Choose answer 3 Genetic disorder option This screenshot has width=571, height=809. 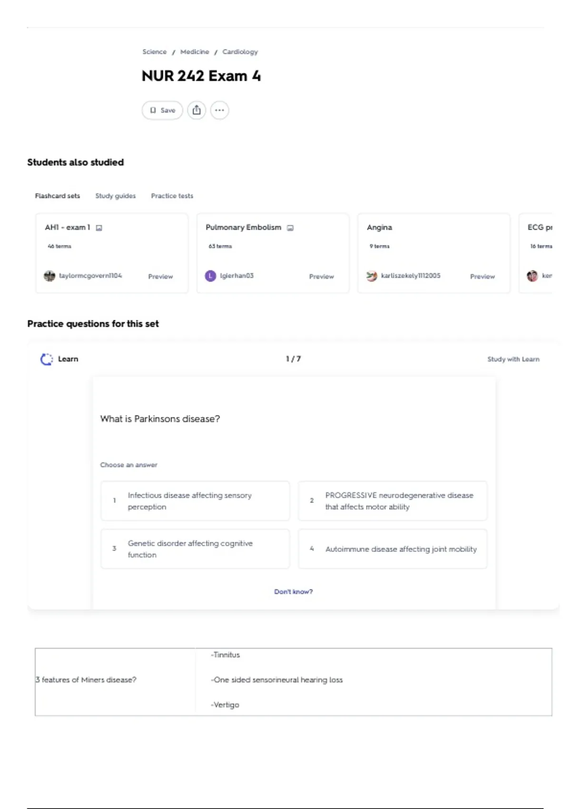pyautogui.click(x=195, y=549)
